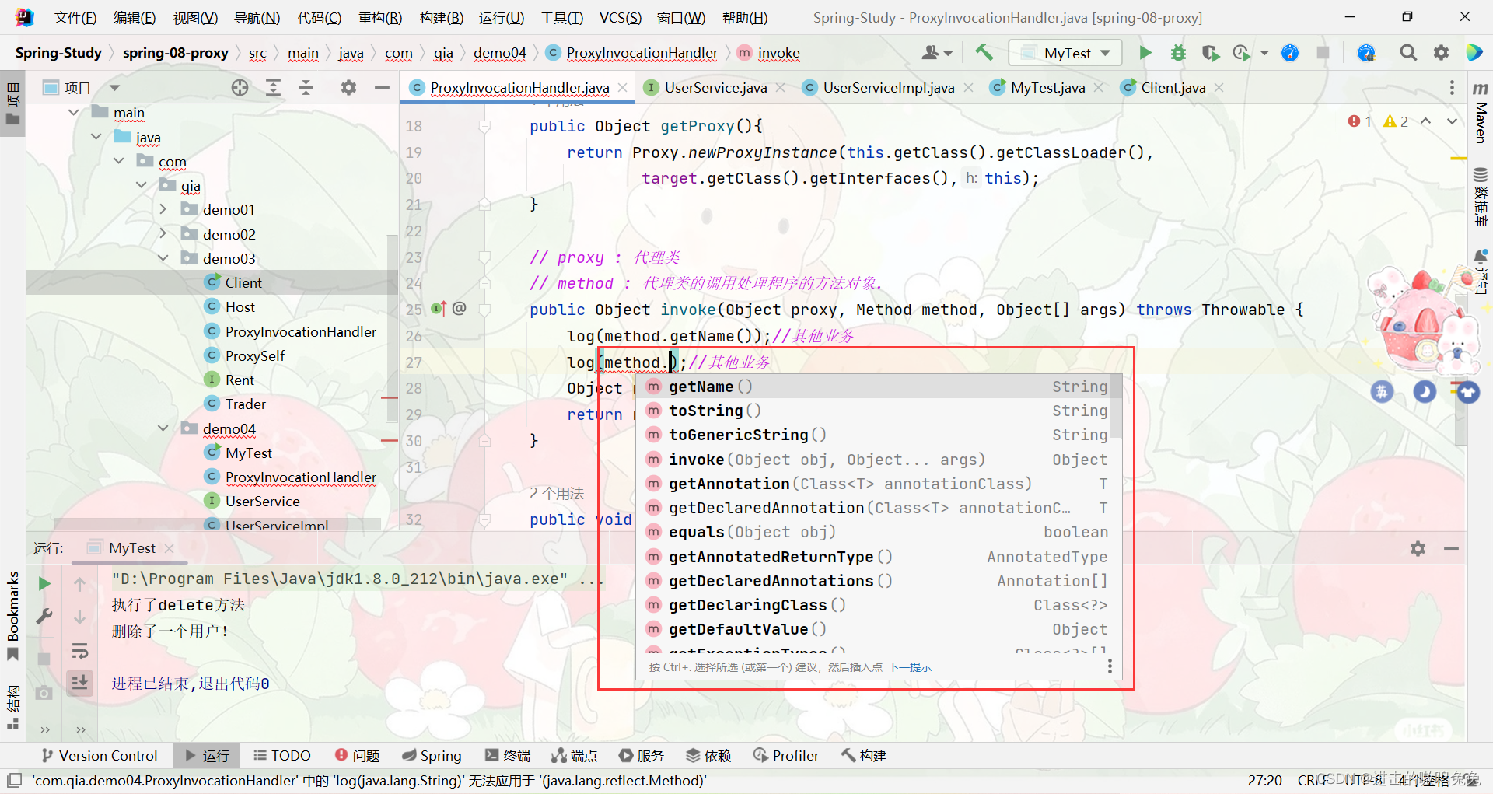Open wrench settings in Run panel
1493x794 pixels.
44,616
